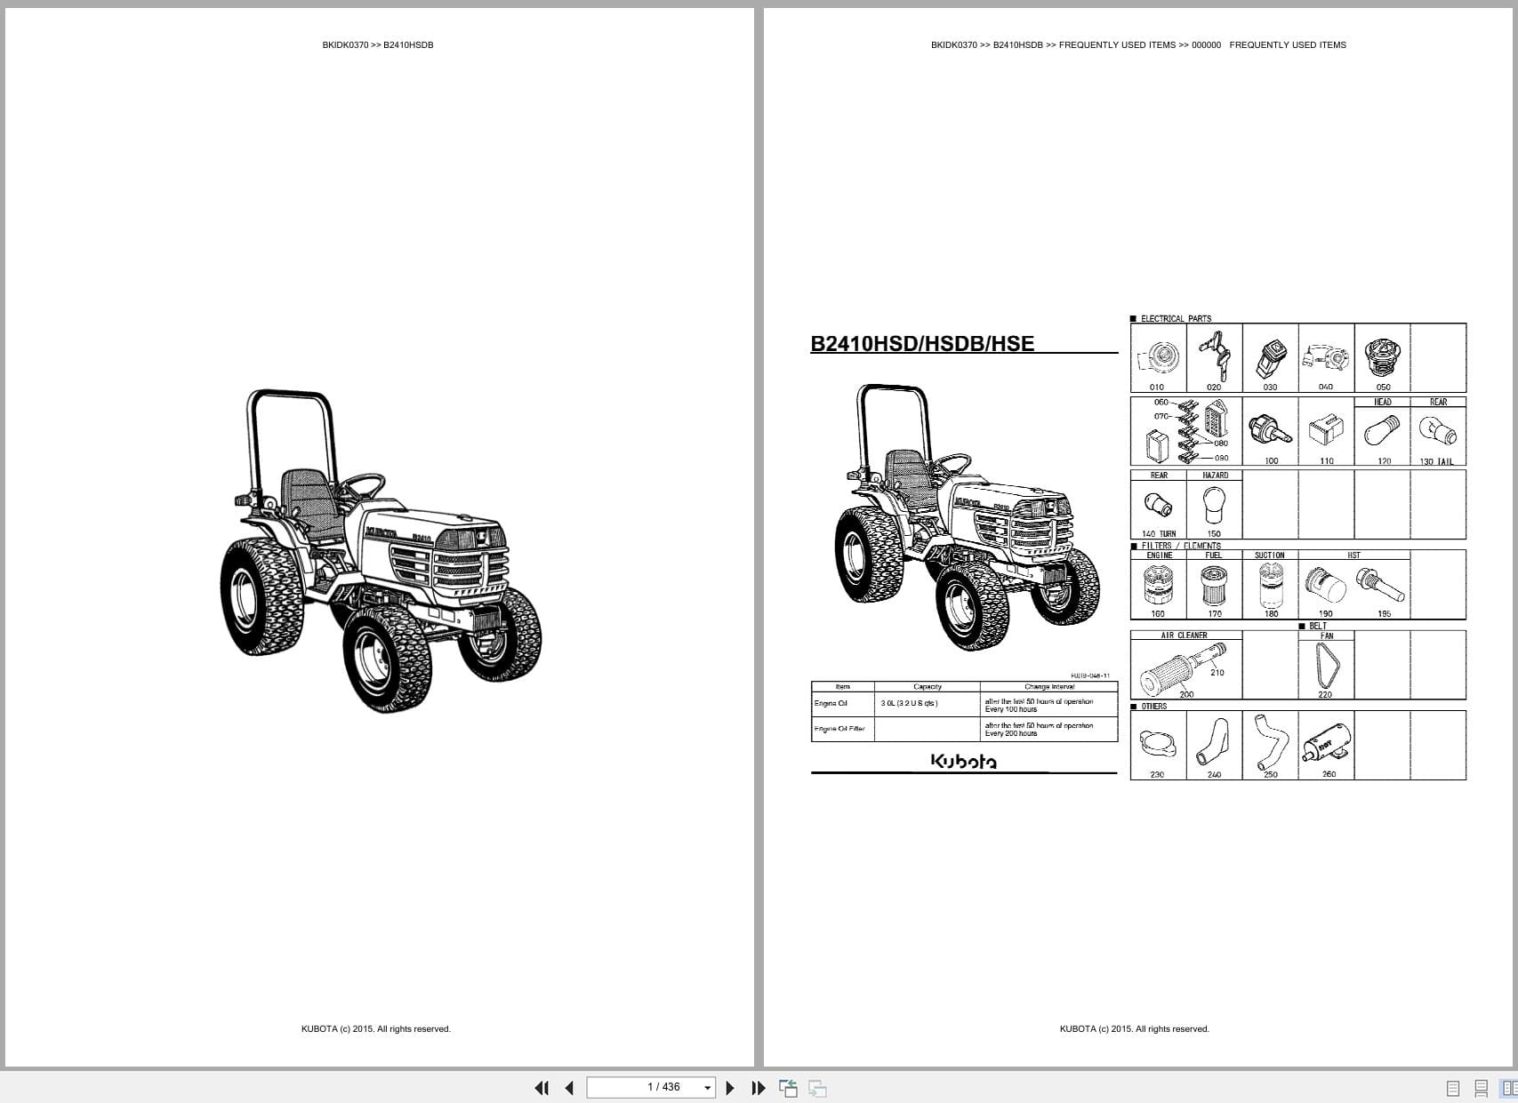Screen dimensions: 1518x1103
Task: Select electrical part 050
Action: click(1382, 358)
